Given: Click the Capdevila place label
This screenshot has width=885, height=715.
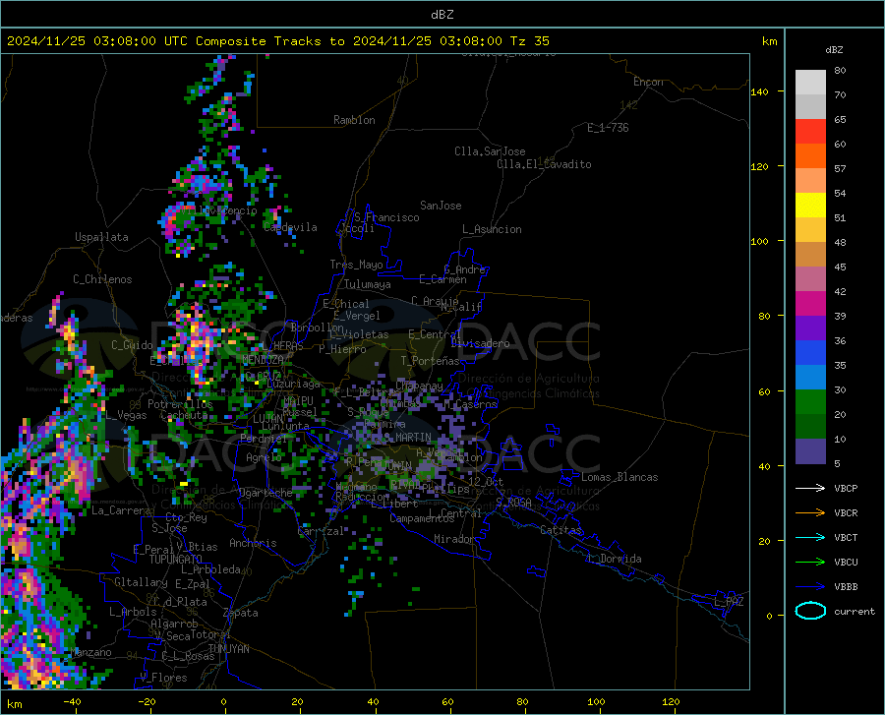Looking at the screenshot, I should [290, 227].
